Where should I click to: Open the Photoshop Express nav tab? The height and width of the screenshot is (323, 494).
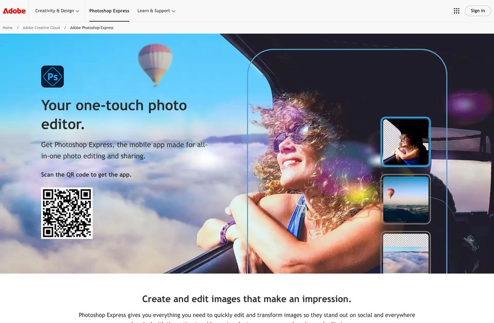(x=109, y=11)
